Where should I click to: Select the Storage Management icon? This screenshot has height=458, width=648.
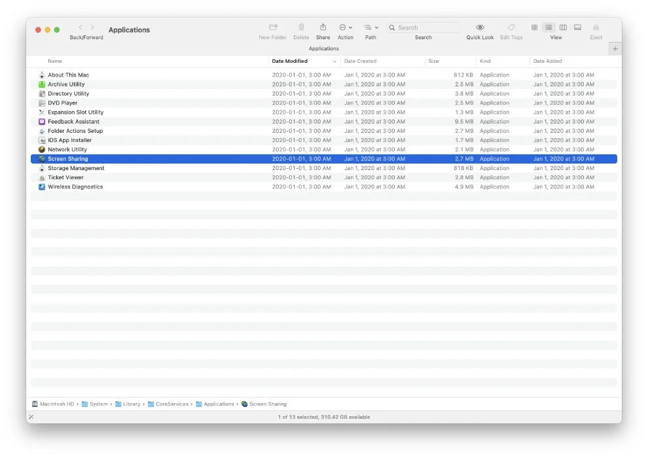42,168
